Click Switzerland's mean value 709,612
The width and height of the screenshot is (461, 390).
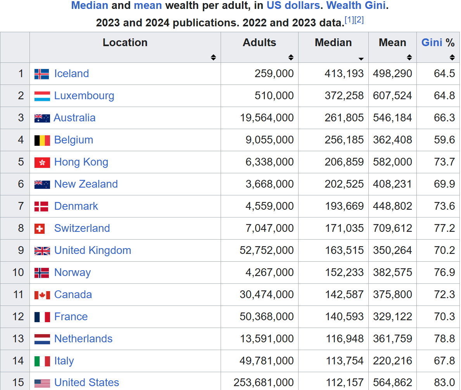(392, 228)
